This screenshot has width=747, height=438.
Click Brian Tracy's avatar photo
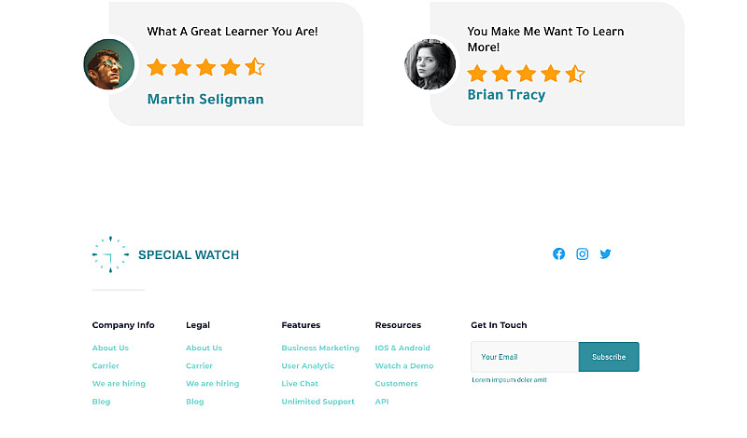tap(430, 64)
